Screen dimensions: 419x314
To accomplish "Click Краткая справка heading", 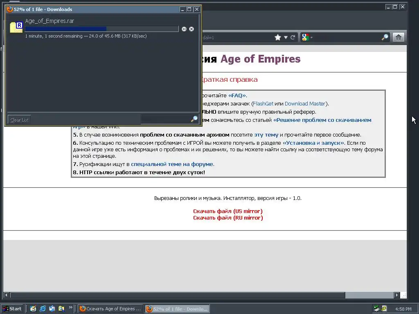I will coord(229,79).
